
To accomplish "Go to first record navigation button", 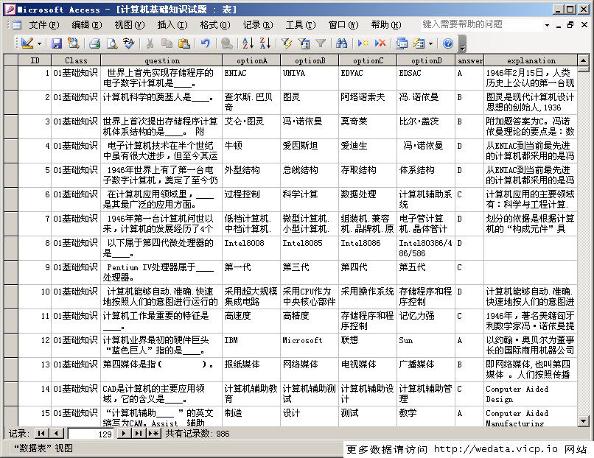I will (41, 433).
